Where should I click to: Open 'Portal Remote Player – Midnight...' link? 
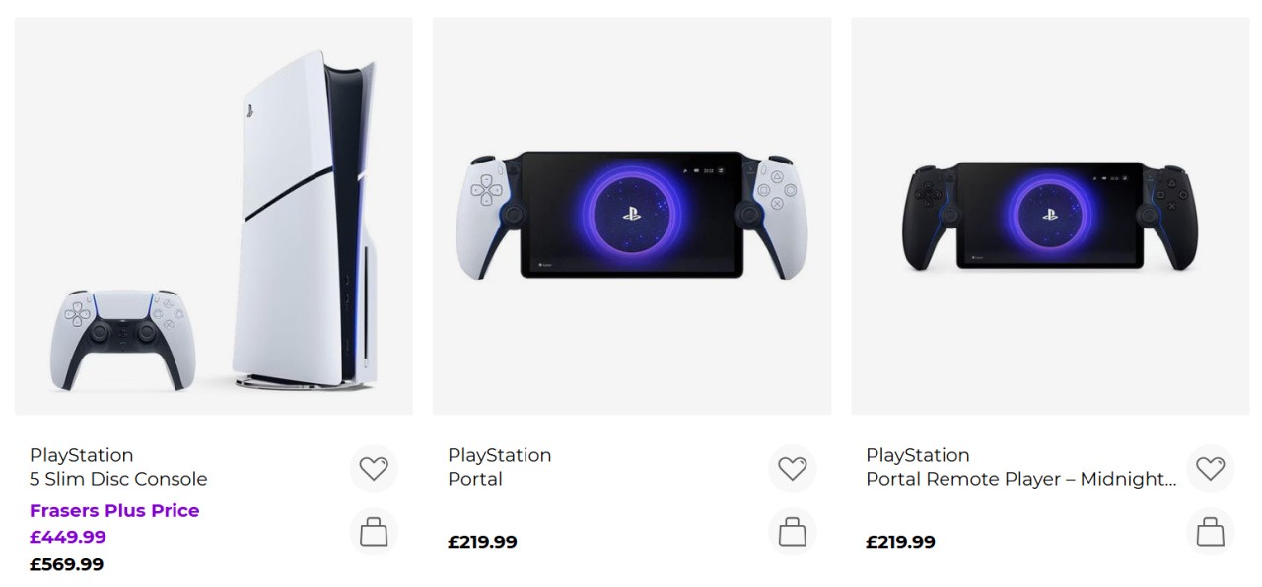pyautogui.click(x=1020, y=480)
